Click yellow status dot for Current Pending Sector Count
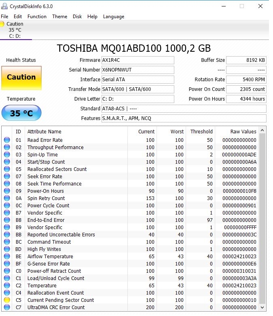This screenshot has height=316, width=273. 7,300
